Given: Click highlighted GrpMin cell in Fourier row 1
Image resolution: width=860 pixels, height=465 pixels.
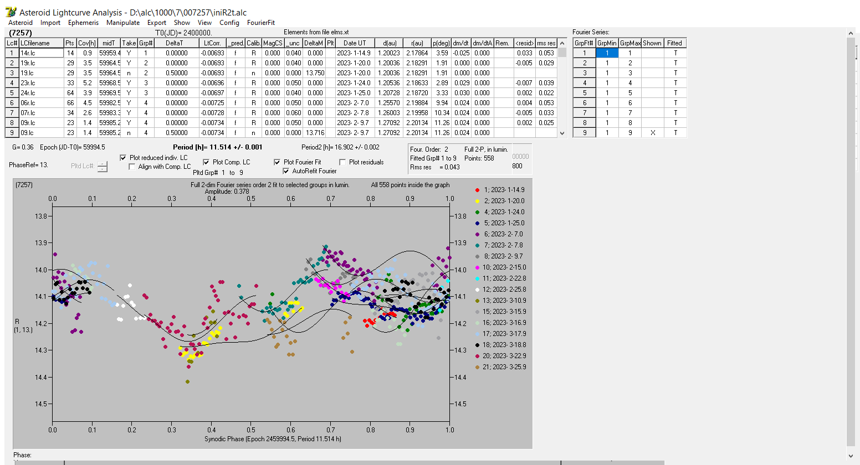Looking at the screenshot, I should (607, 53).
